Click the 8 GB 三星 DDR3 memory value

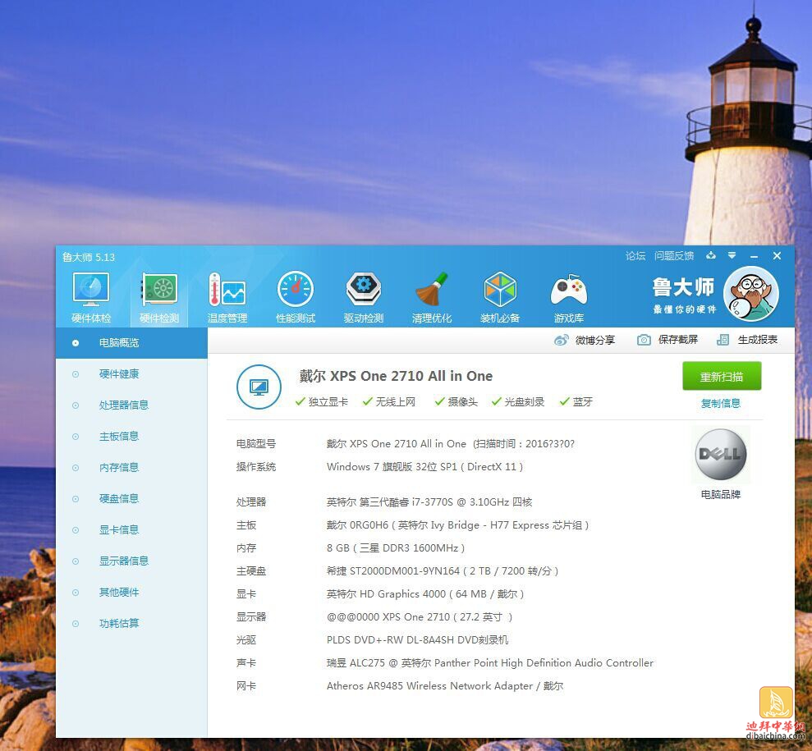pos(396,547)
